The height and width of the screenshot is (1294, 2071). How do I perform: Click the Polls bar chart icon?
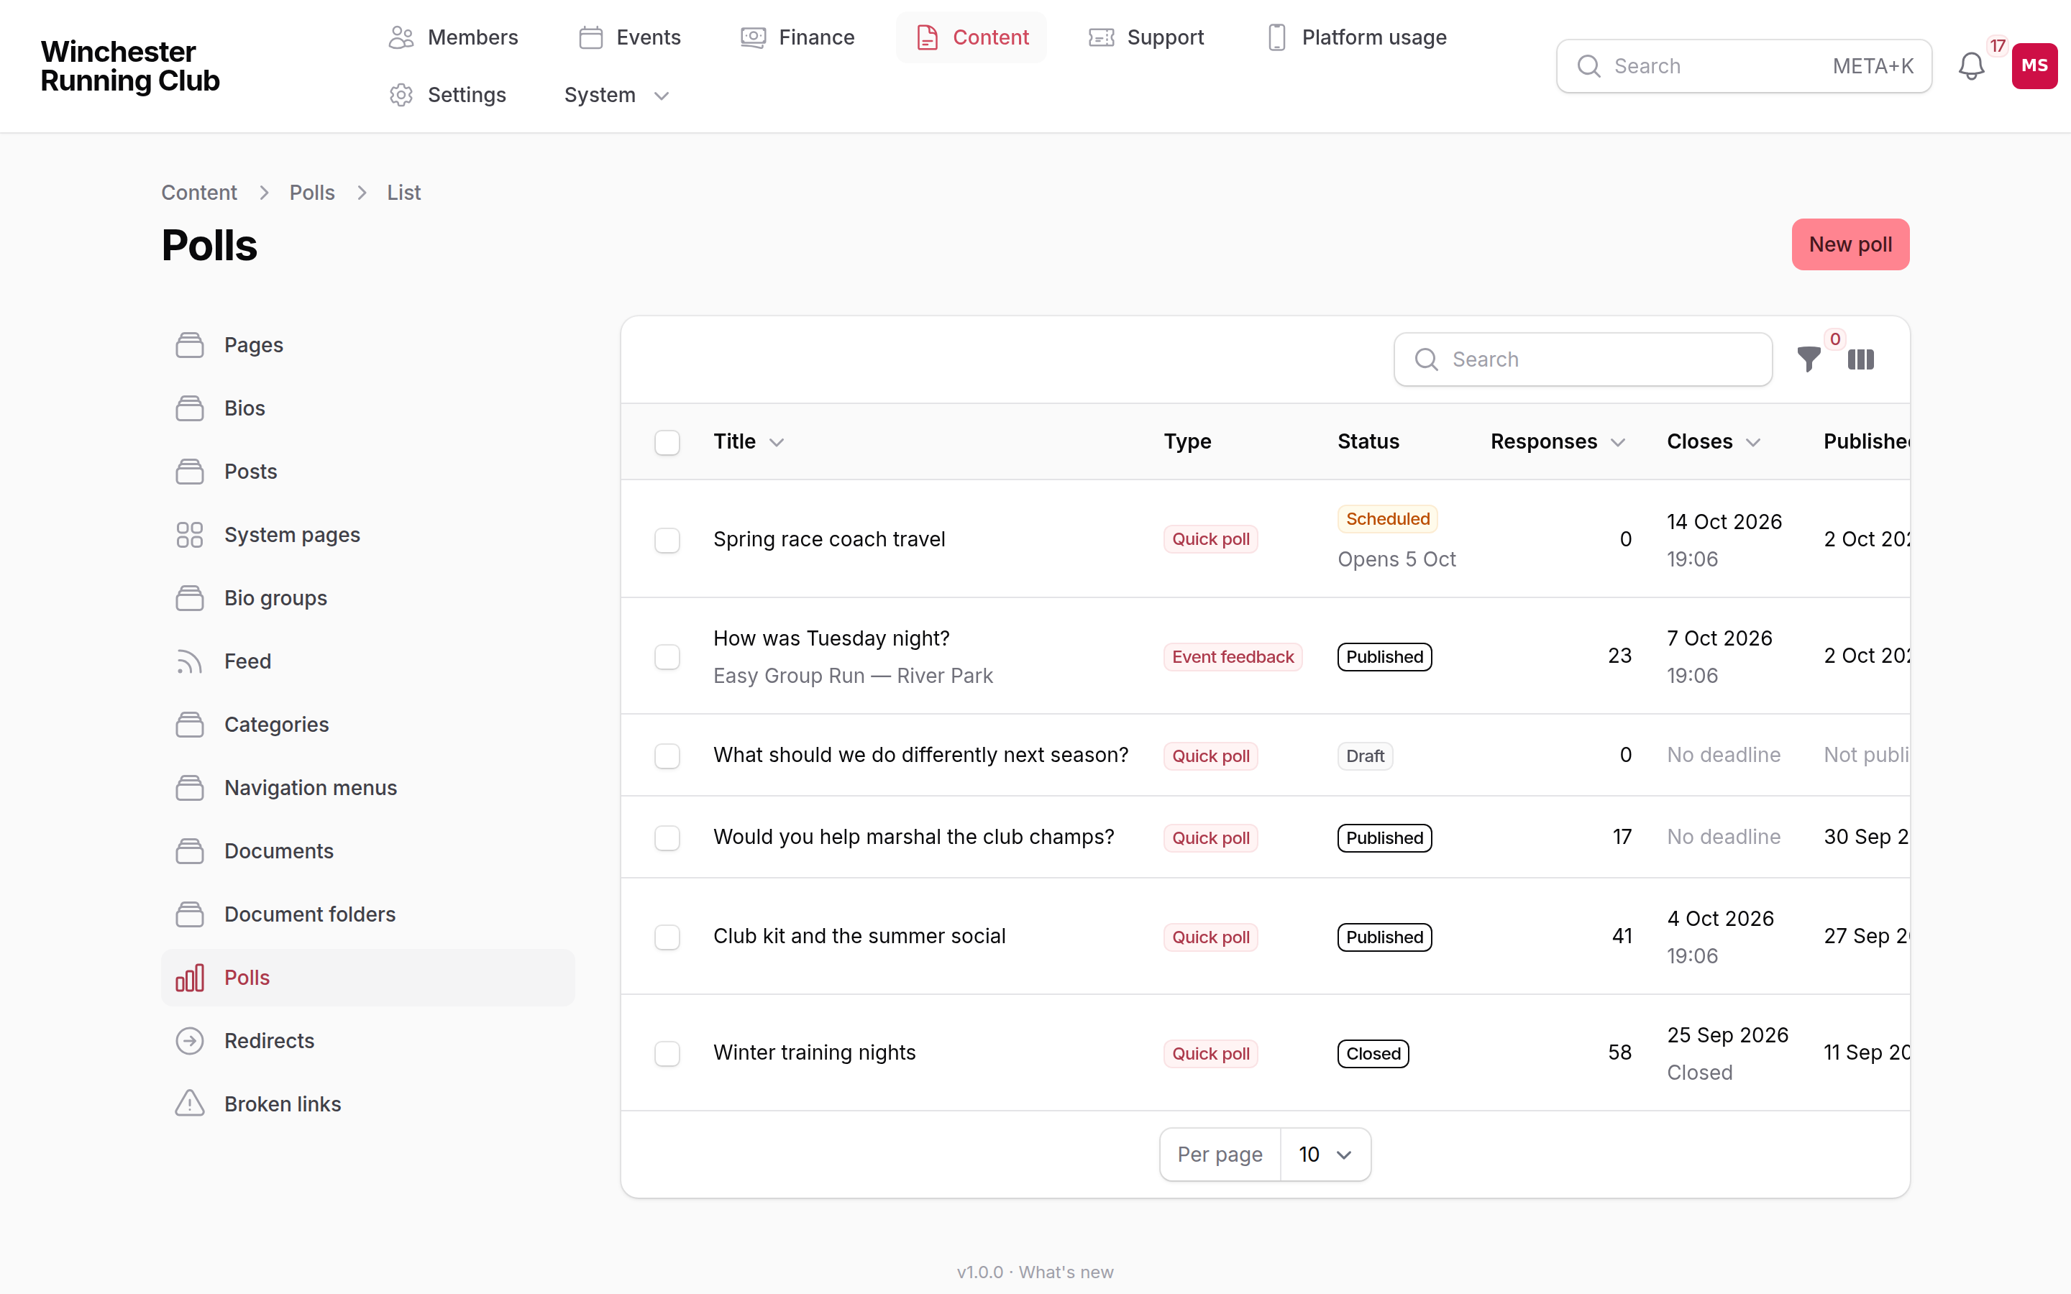[190, 978]
